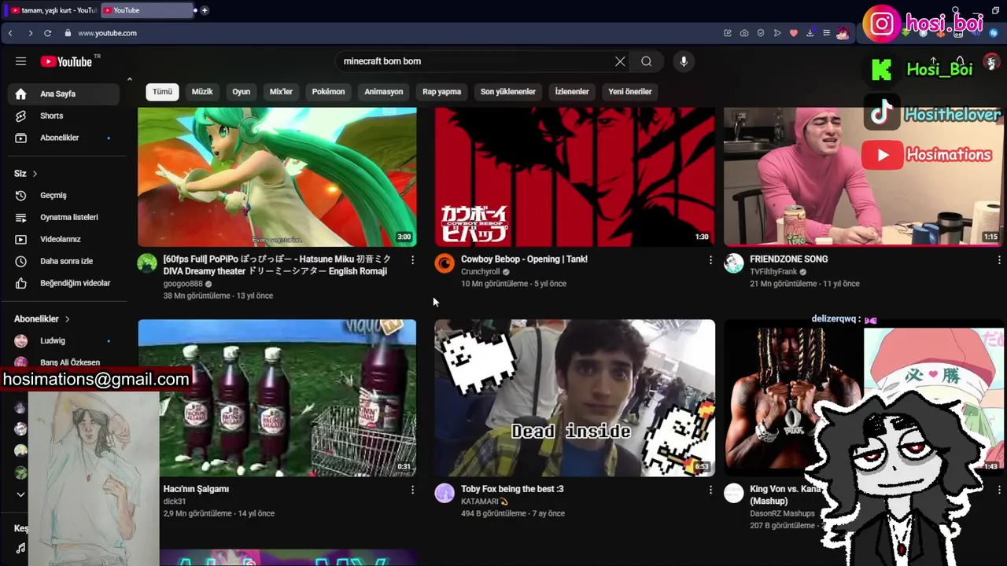Image resolution: width=1007 pixels, height=566 pixels.
Task: Select the Son yüklenenler filter chip
Action: point(507,92)
